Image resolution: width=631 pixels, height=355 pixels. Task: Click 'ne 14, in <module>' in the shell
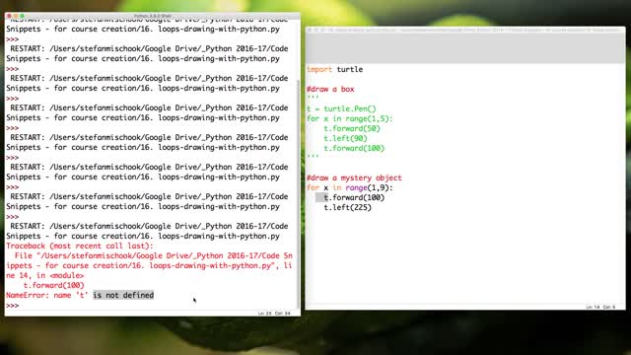[44, 276]
